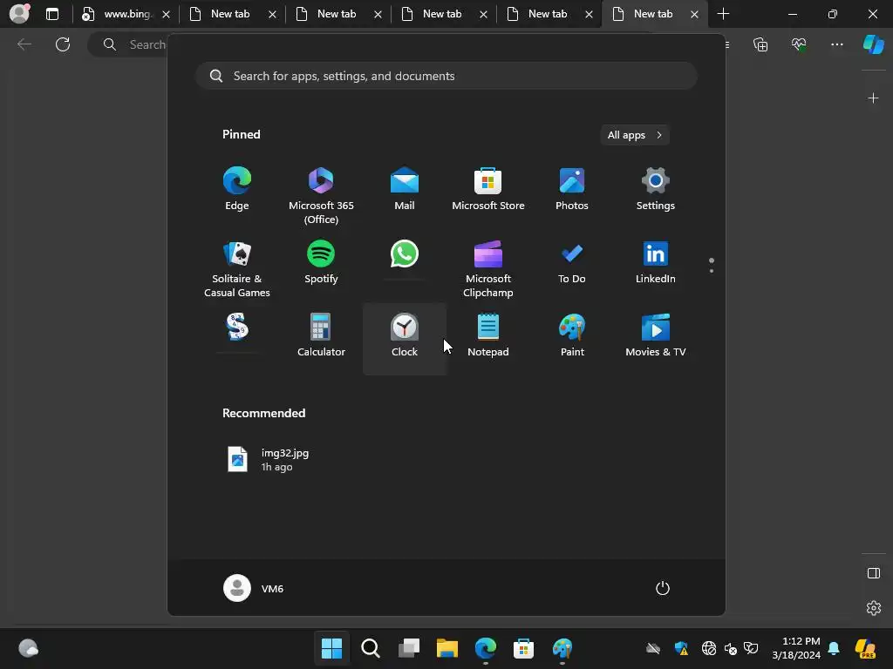
Task: Open Edge Browser essentials heart icon
Action: click(799, 44)
